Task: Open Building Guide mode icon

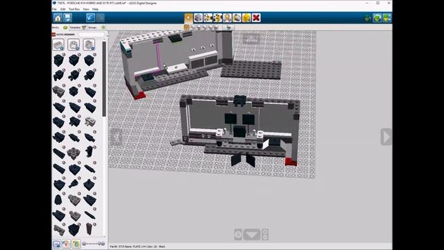Action: coord(386,18)
